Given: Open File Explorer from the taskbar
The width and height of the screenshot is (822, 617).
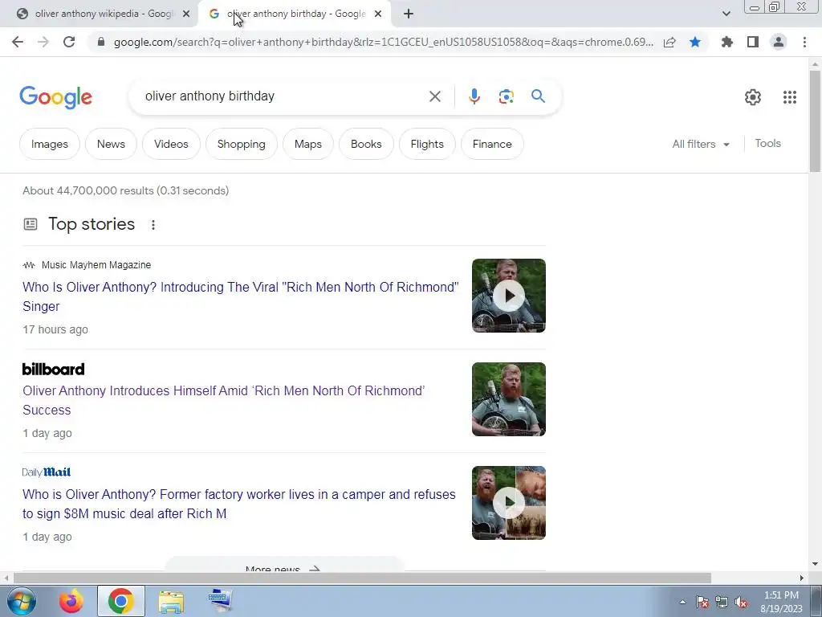Looking at the screenshot, I should point(171,601).
